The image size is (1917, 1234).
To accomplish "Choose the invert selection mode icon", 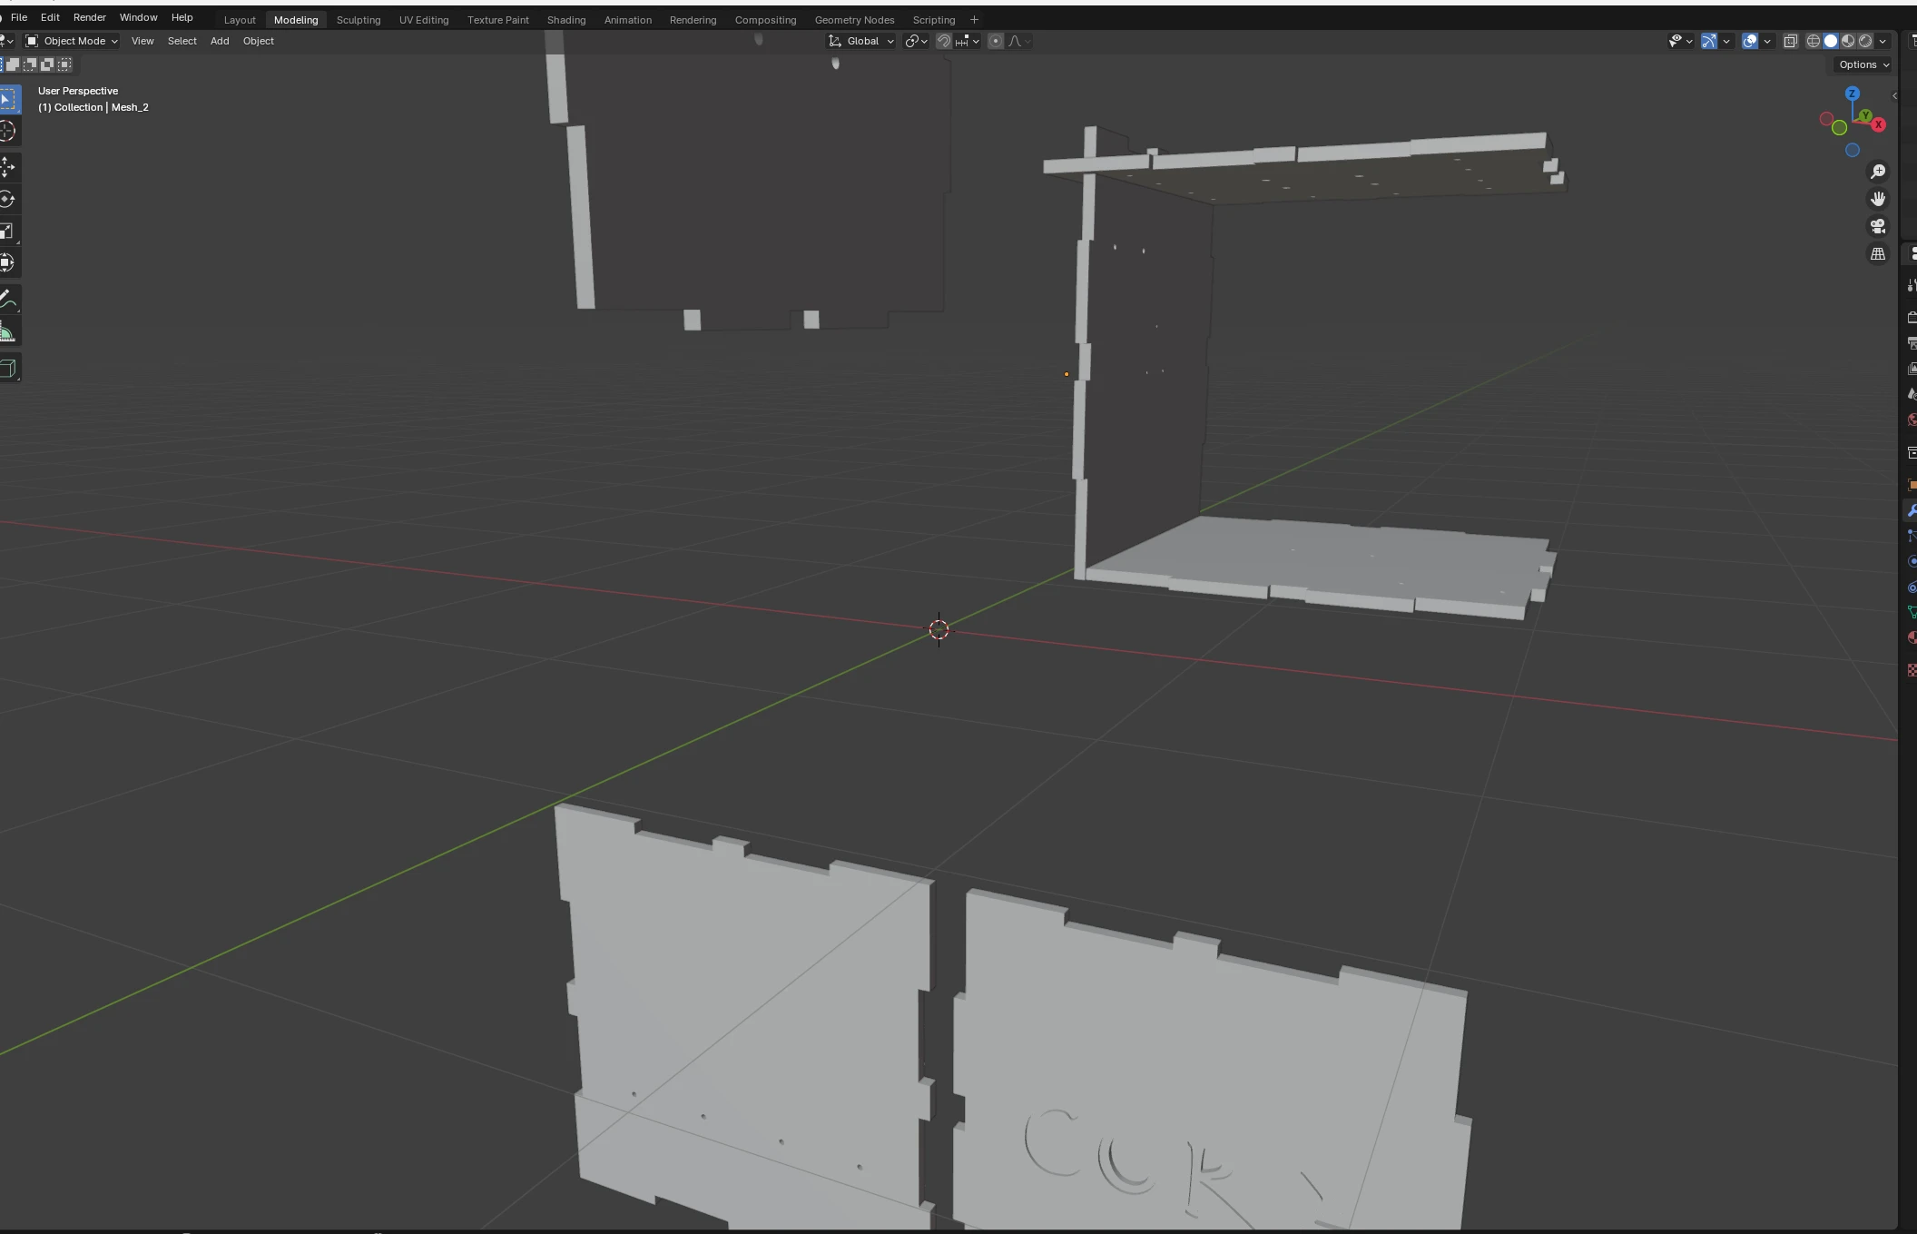I will [47, 64].
